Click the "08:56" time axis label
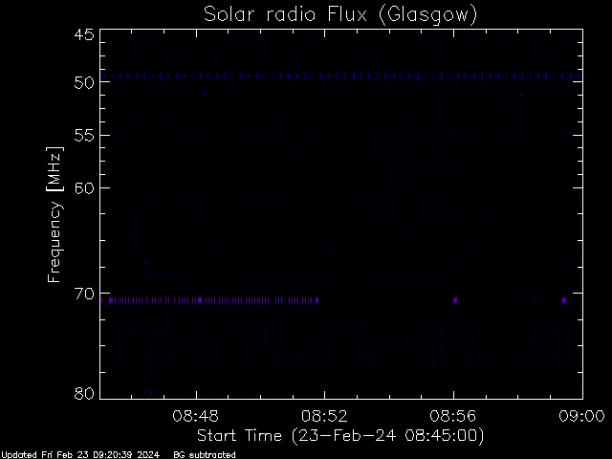This screenshot has height=459, width=612. (453, 416)
